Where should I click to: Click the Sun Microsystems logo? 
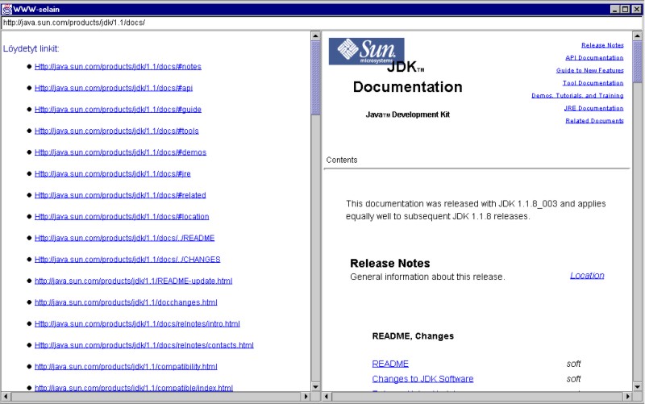(x=366, y=51)
